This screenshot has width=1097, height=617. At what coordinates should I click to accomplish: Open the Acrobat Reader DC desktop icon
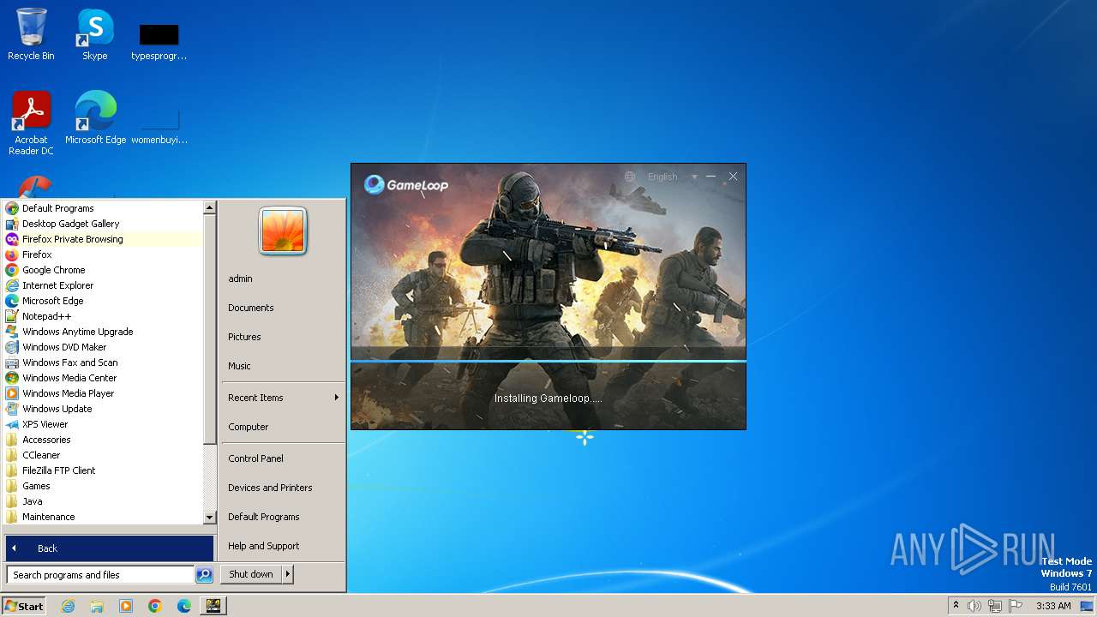(x=31, y=123)
